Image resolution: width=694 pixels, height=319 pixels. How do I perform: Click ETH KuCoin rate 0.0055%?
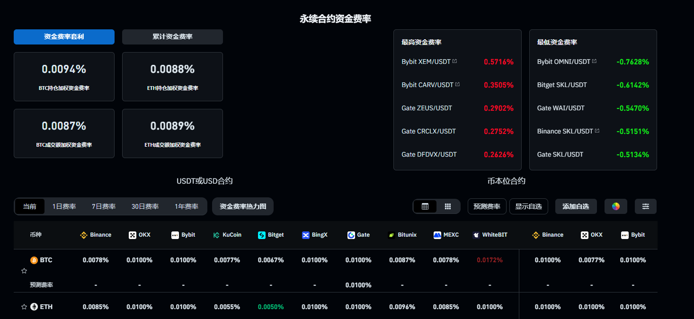click(227, 307)
